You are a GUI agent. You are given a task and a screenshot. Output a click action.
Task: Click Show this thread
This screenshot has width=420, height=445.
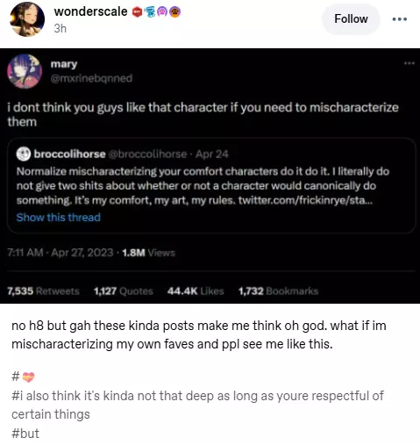pyautogui.click(x=59, y=218)
